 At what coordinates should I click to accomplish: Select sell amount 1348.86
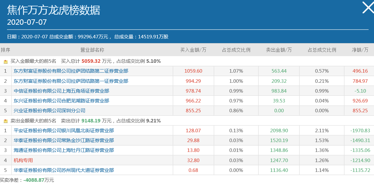(x=279, y=150)
